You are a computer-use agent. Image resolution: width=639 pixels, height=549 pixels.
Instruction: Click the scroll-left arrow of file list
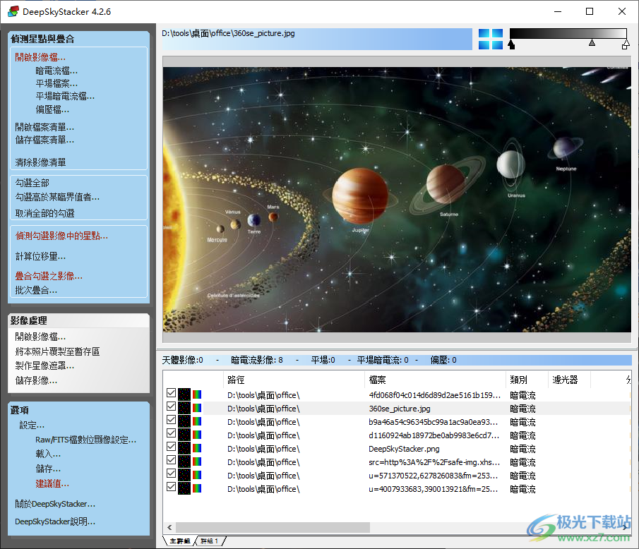[169, 527]
